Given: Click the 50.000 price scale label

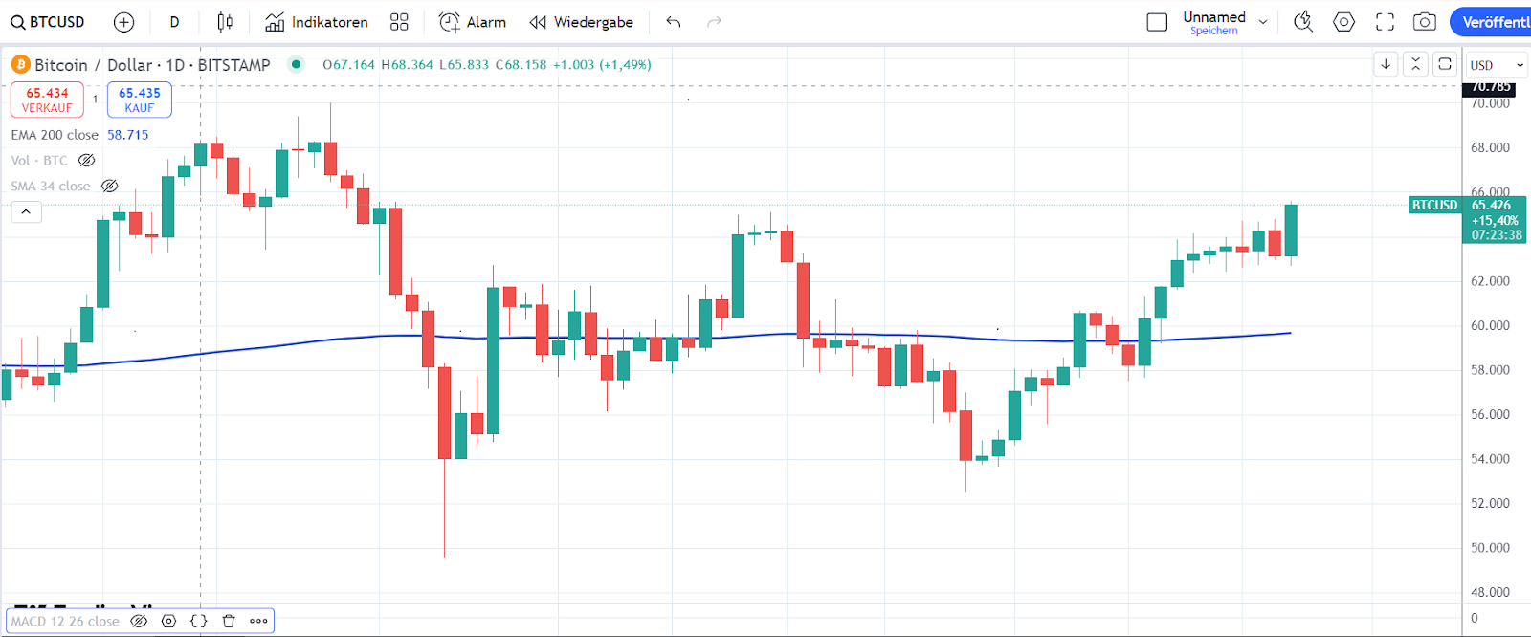Looking at the screenshot, I should tap(1491, 548).
